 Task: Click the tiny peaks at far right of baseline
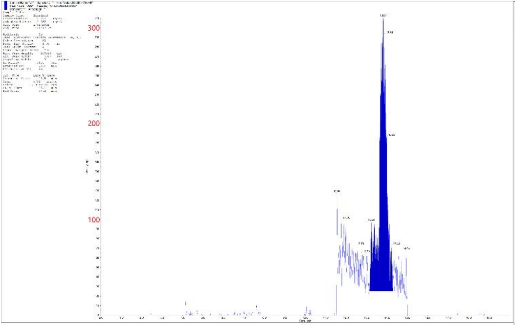pyautogui.click(x=481, y=314)
